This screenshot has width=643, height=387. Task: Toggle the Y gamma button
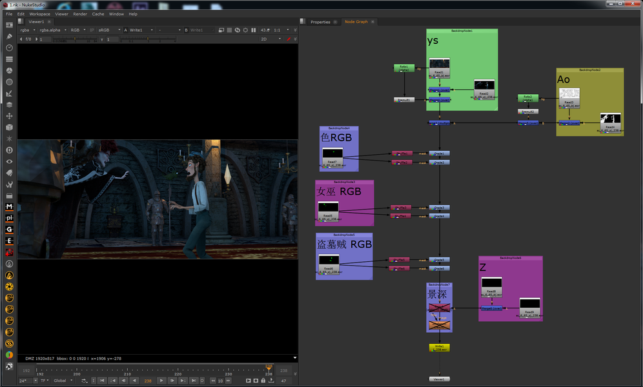(x=101, y=39)
